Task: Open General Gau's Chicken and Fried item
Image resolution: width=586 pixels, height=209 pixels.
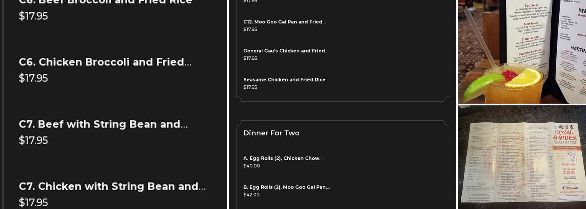Action: pos(285,51)
